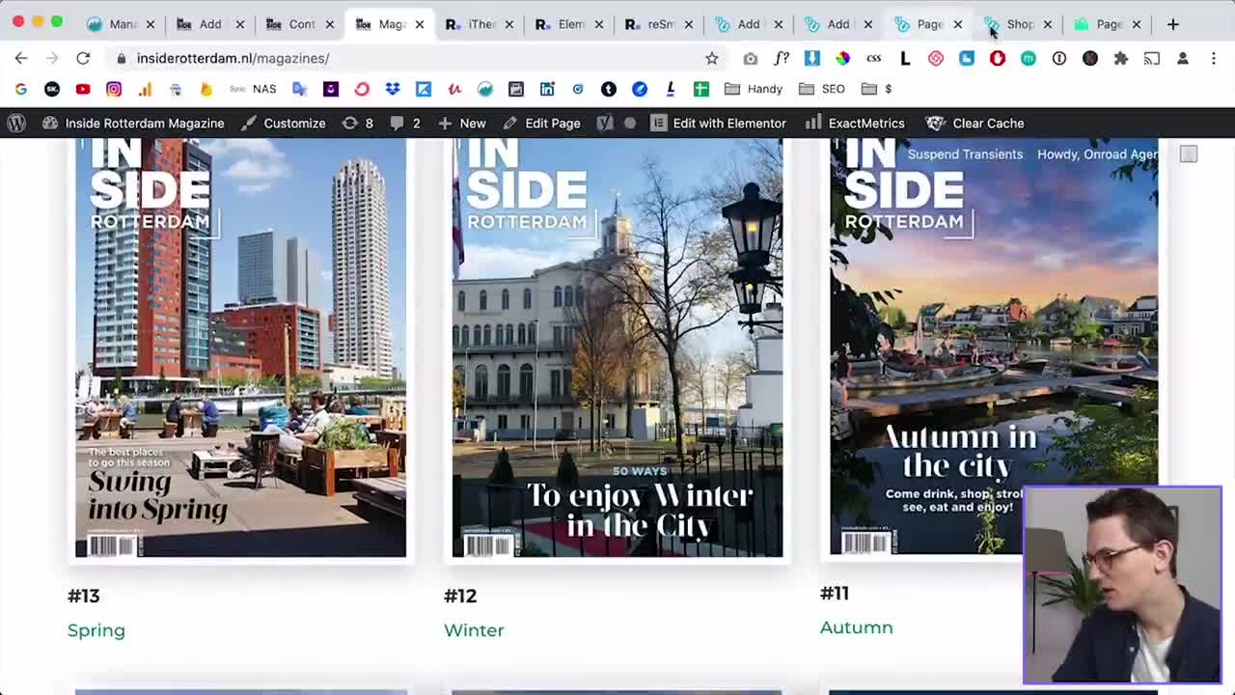Open the Autumn in the city cover
Viewport: 1235px width, 695px height.
tap(994, 346)
